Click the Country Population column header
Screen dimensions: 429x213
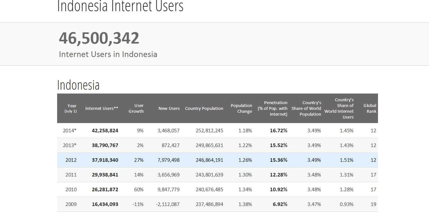[x=204, y=108]
